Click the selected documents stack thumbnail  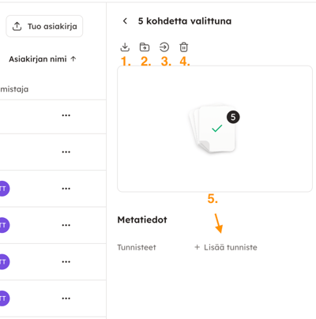click(x=214, y=129)
